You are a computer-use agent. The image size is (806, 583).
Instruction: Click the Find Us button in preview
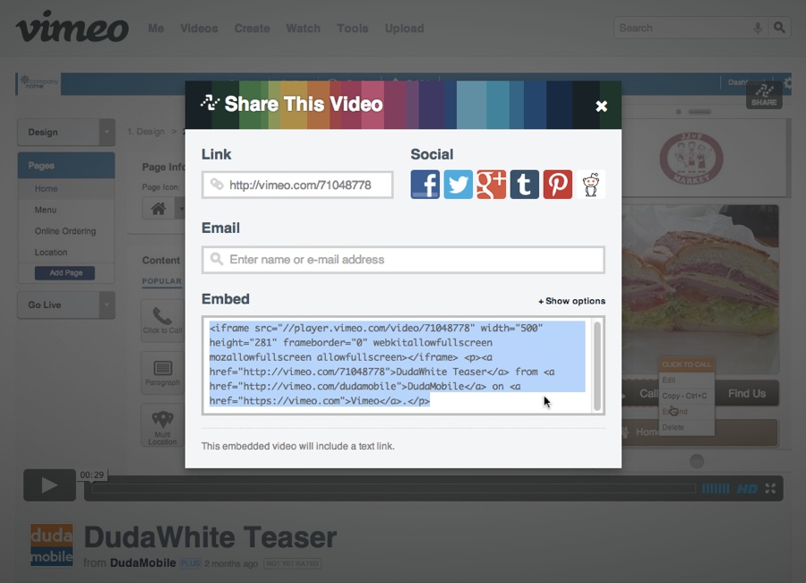coord(747,394)
